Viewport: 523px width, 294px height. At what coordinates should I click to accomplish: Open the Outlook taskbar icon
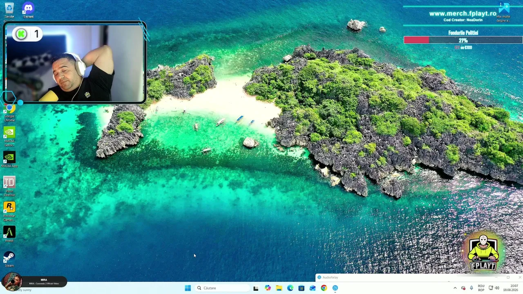pyautogui.click(x=313, y=288)
